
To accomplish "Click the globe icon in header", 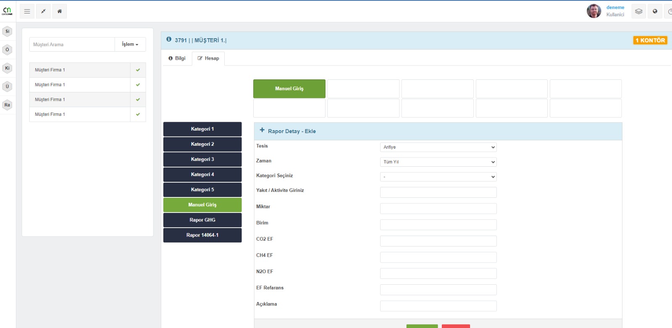I will (x=655, y=11).
